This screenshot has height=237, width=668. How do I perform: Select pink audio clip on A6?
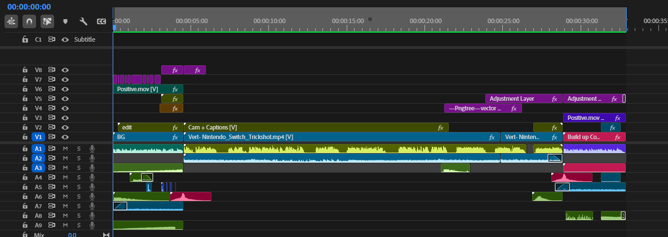point(191,196)
